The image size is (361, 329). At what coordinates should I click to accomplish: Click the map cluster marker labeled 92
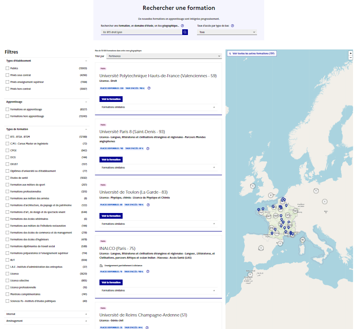pyautogui.click(x=303, y=240)
